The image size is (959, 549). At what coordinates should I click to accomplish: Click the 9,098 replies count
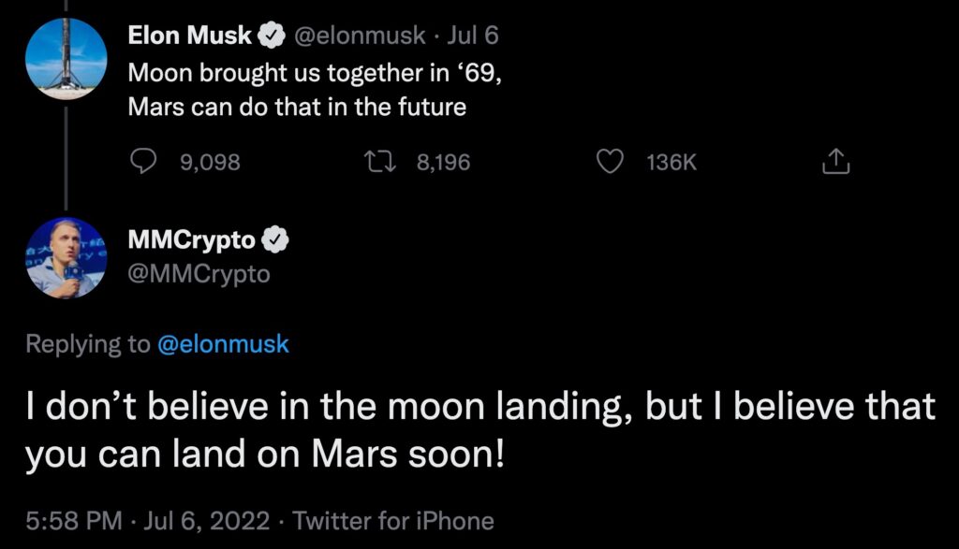tap(209, 163)
